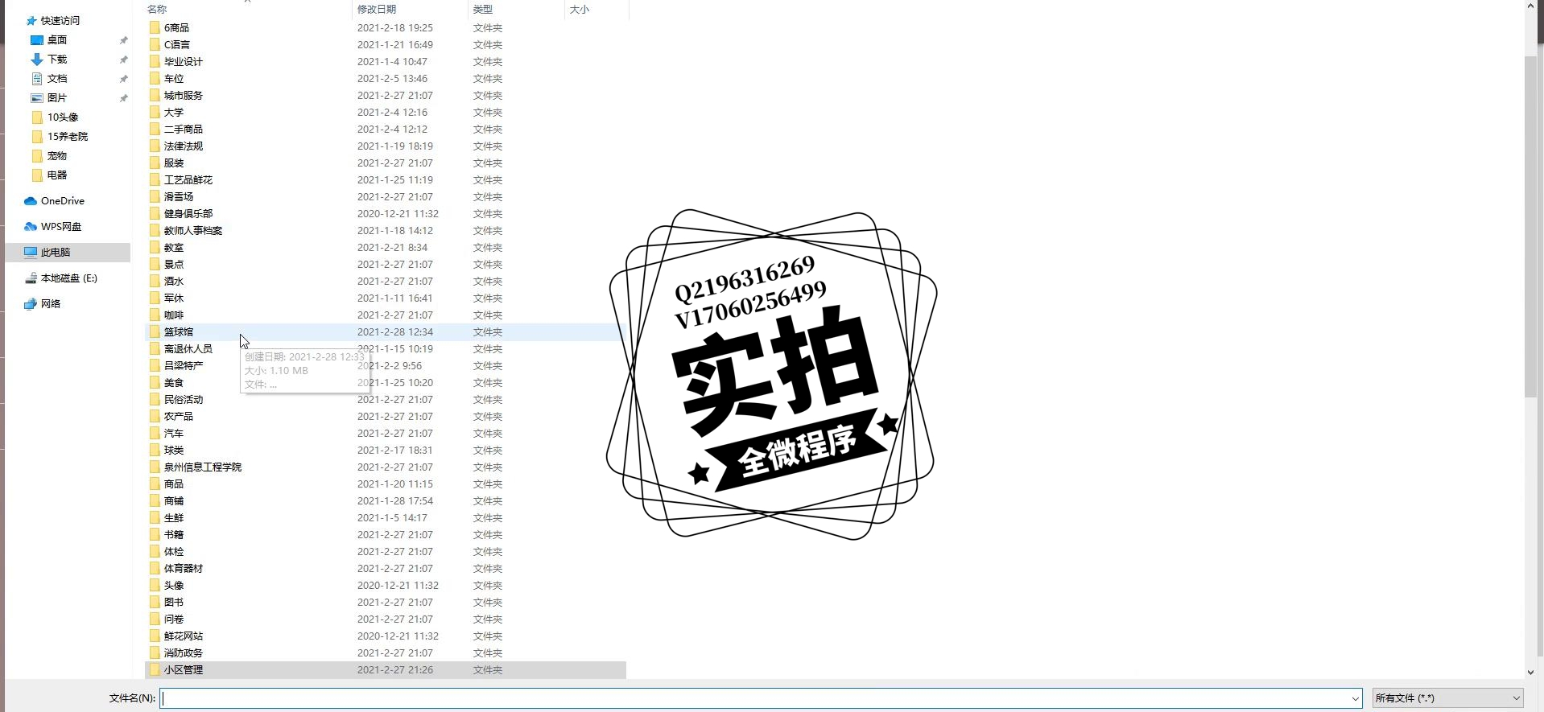Select Downloads (下载) in sidebar
Screen dimensions: 1544x712
coord(56,59)
